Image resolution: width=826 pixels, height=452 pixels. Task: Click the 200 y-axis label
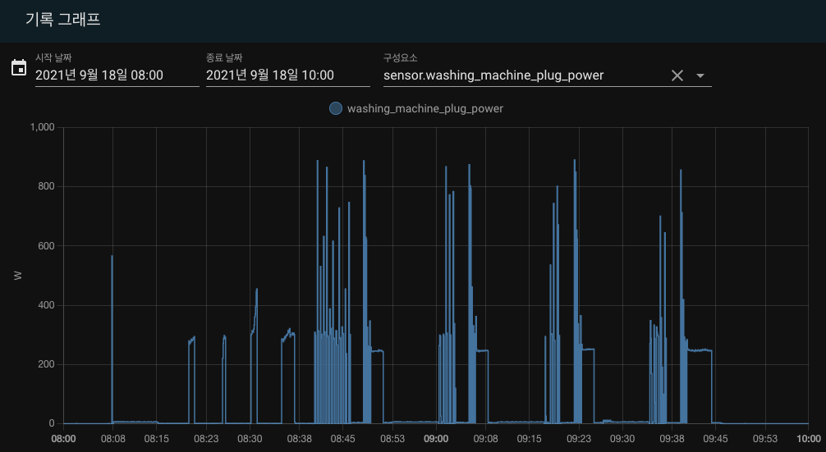point(48,364)
